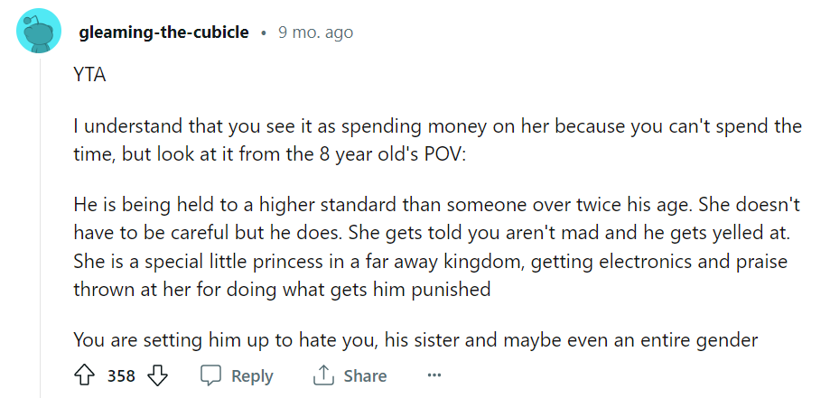Click the Reply button label

click(x=253, y=376)
